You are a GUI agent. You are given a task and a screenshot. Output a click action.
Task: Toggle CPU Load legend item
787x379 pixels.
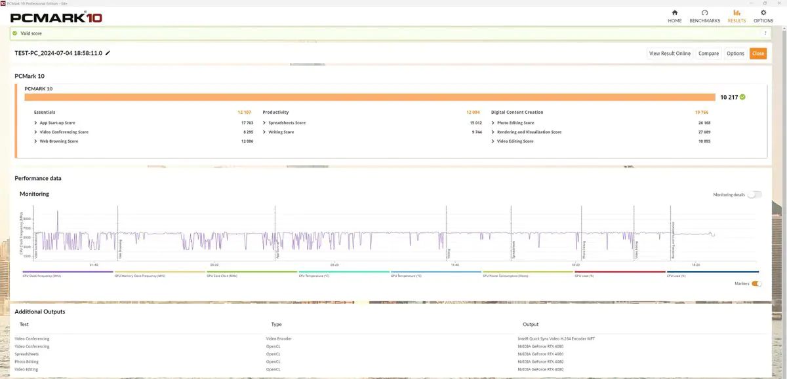(712, 274)
